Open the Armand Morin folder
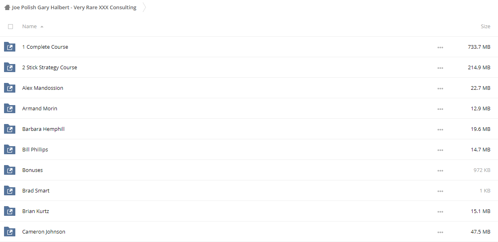 40,108
